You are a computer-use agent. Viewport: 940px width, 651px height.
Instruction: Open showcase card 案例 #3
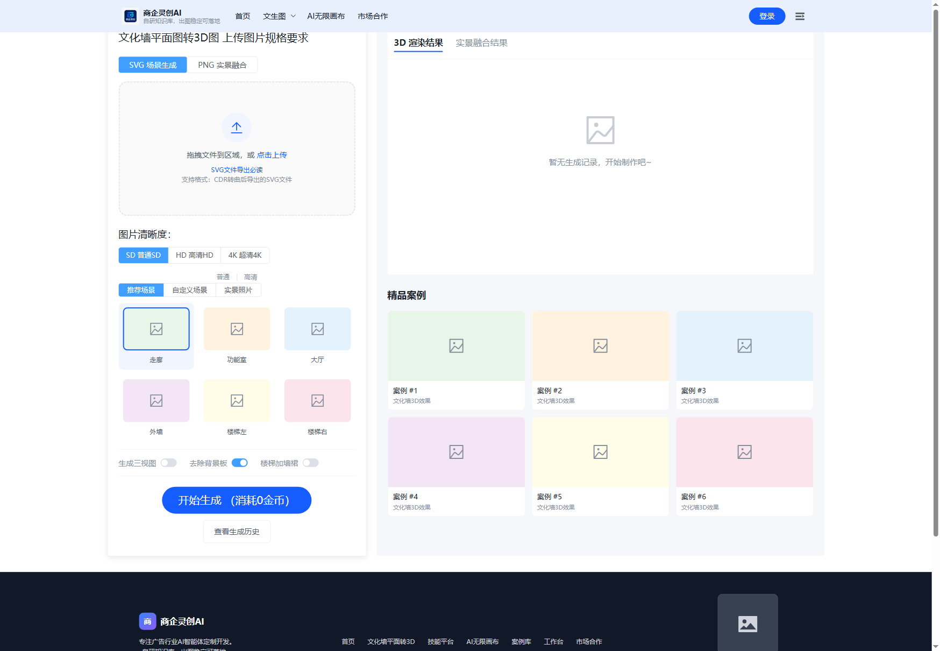pyautogui.click(x=744, y=360)
